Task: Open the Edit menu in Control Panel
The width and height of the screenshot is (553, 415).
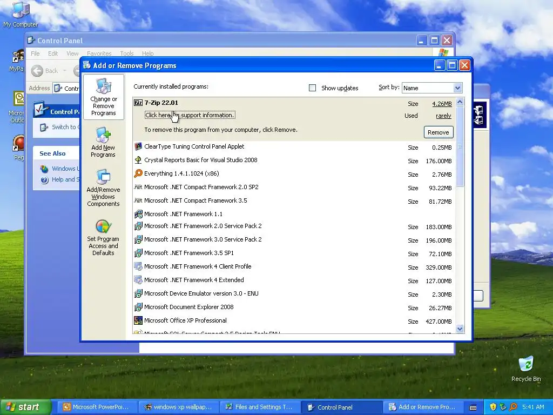Action: [53, 53]
